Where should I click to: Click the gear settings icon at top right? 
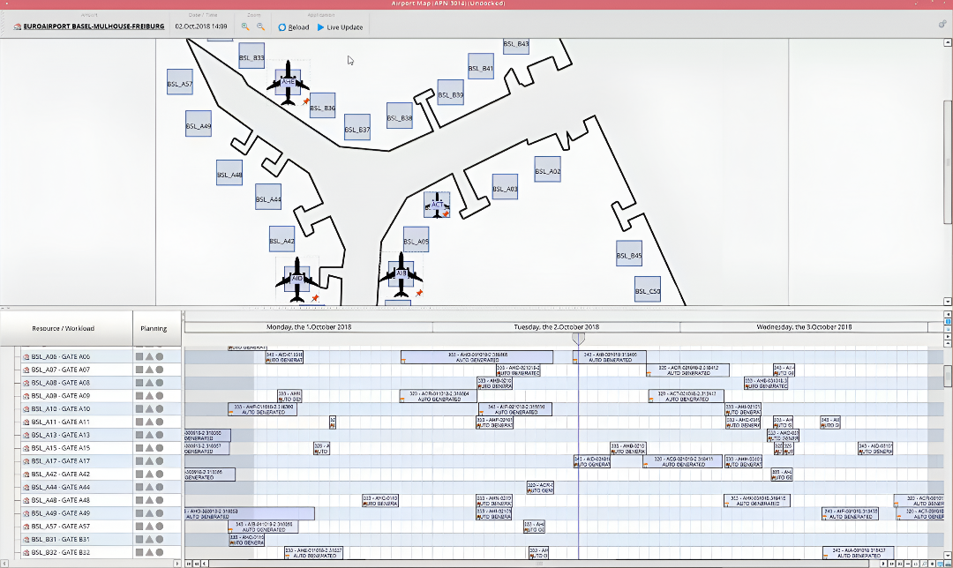[942, 25]
